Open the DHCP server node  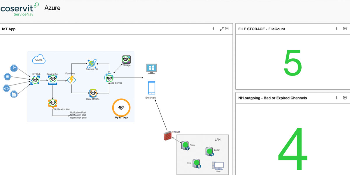coord(210,152)
